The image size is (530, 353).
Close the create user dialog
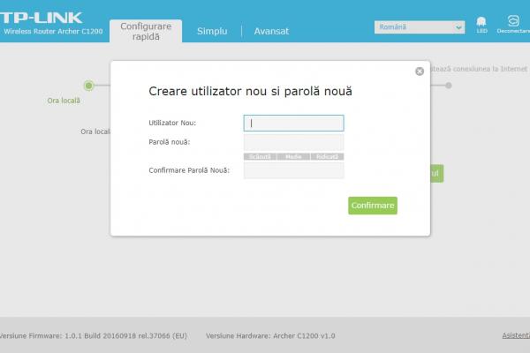(x=420, y=71)
